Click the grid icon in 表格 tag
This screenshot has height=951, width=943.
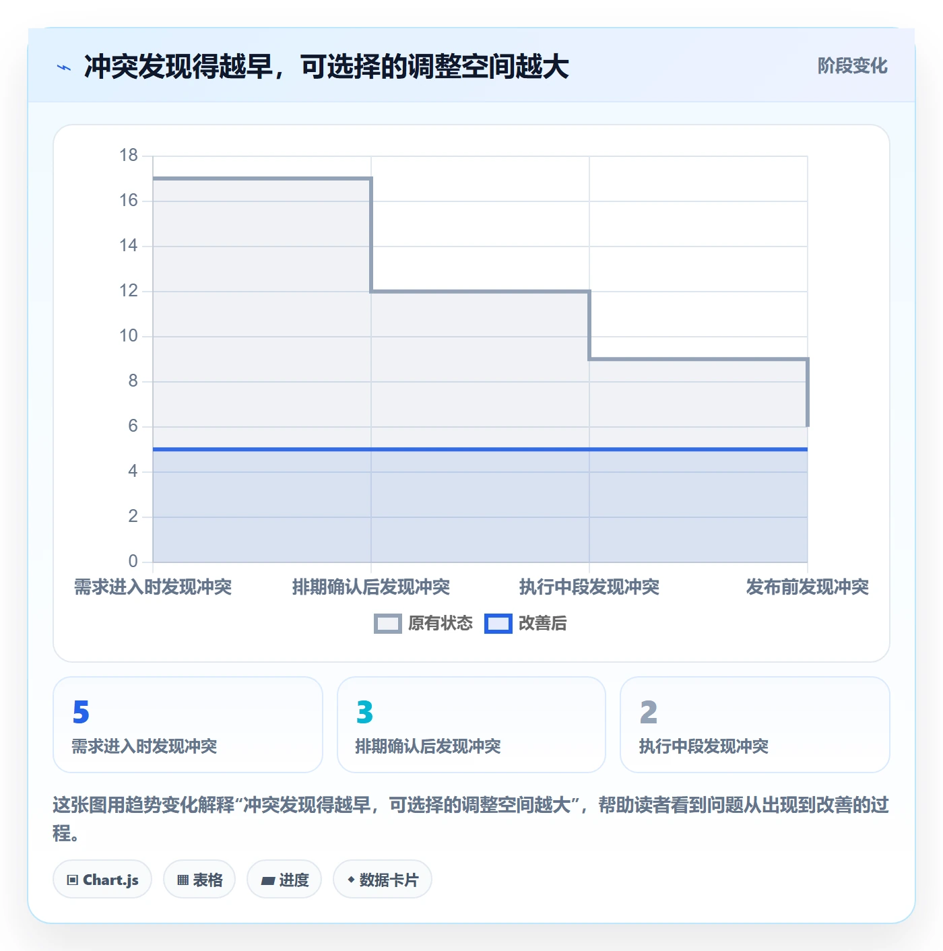tap(183, 880)
